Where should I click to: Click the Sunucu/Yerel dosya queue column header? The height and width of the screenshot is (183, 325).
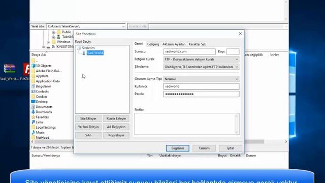click(x=46, y=156)
